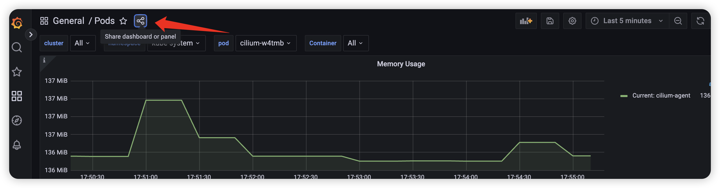720x188 pixels.
Task: Click the 17:54:30 time axis label
Action: (x=519, y=177)
